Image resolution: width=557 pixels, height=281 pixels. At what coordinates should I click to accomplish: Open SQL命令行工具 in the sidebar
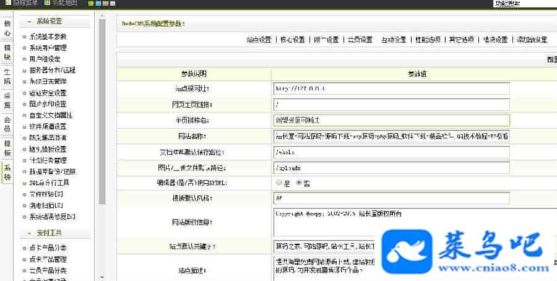[49, 183]
